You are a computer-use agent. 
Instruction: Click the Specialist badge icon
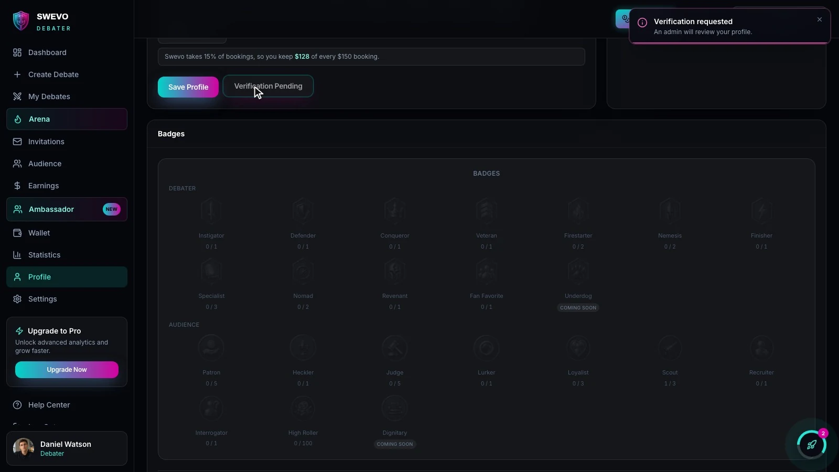pos(211,272)
